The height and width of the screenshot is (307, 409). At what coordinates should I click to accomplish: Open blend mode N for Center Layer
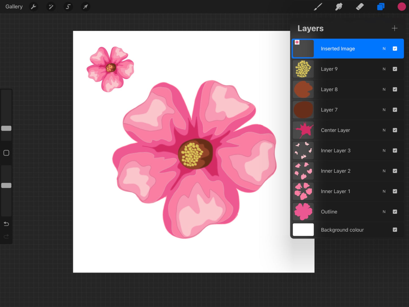click(384, 130)
